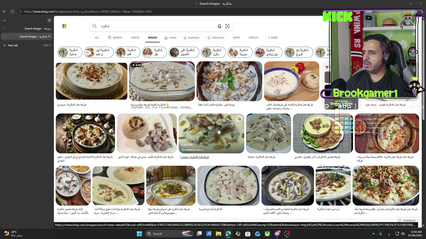
Task: Click the lock icon in the address bar
Action: click(20, 11)
